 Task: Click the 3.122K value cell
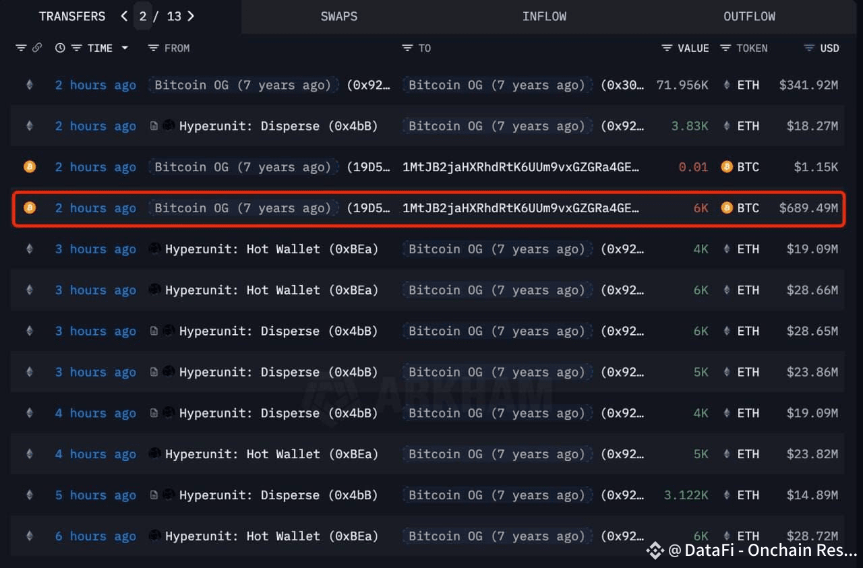tap(686, 495)
